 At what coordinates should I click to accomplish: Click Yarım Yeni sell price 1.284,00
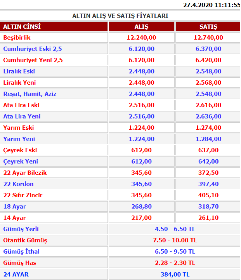(208, 139)
